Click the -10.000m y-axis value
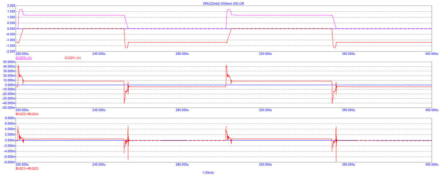Screen dimensions: 440x178 point(8,89)
